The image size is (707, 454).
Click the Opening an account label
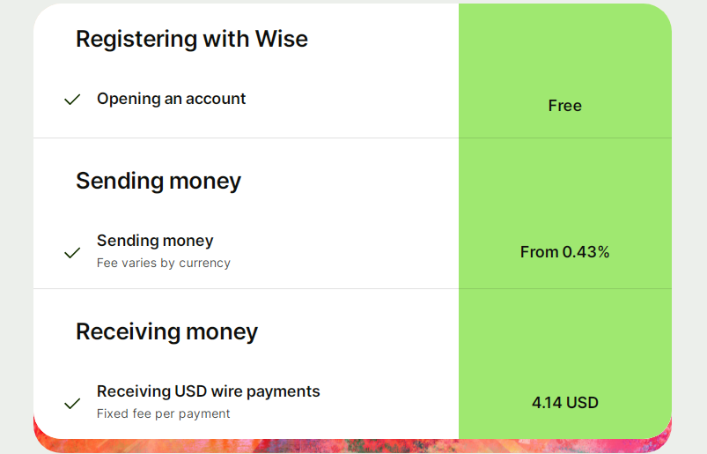click(171, 99)
